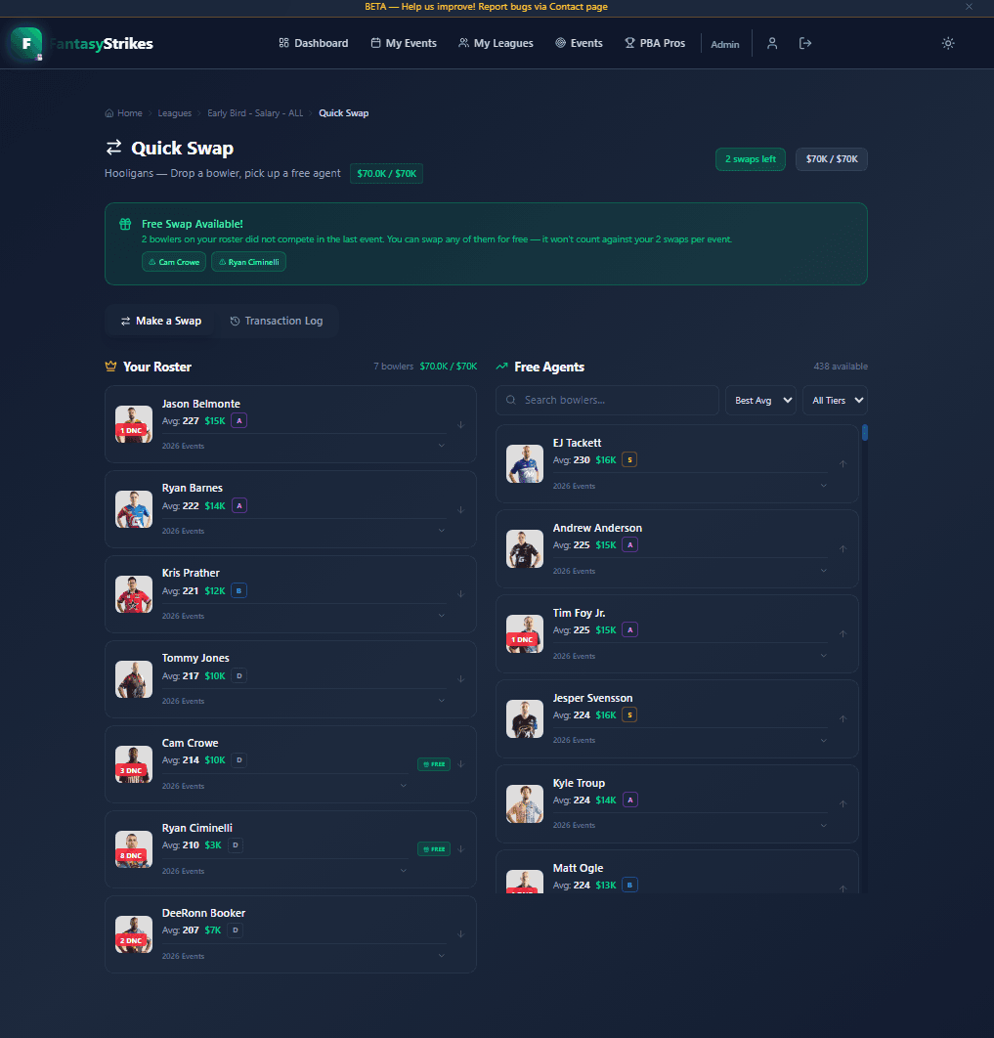Click the $70K / $70K budget badge
The height and width of the screenshot is (1038, 994).
(x=832, y=159)
